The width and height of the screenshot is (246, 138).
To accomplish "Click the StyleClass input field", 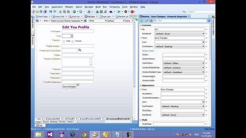I will click(x=179, y=124).
